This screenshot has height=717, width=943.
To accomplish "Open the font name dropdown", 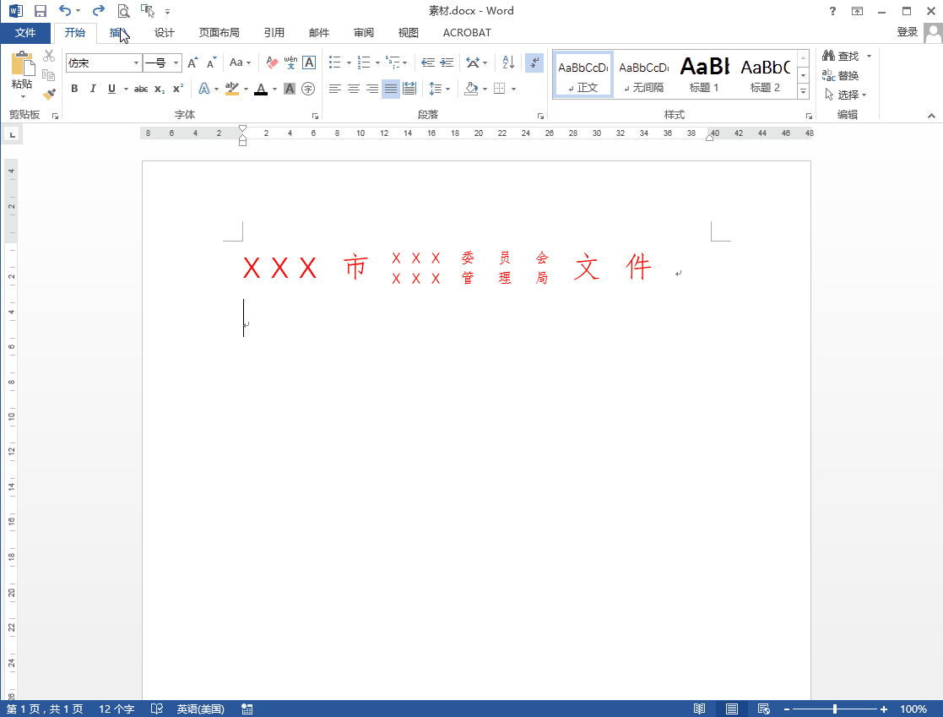I will (137, 63).
